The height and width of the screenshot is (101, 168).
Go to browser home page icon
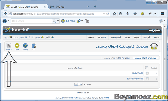[135, 14]
